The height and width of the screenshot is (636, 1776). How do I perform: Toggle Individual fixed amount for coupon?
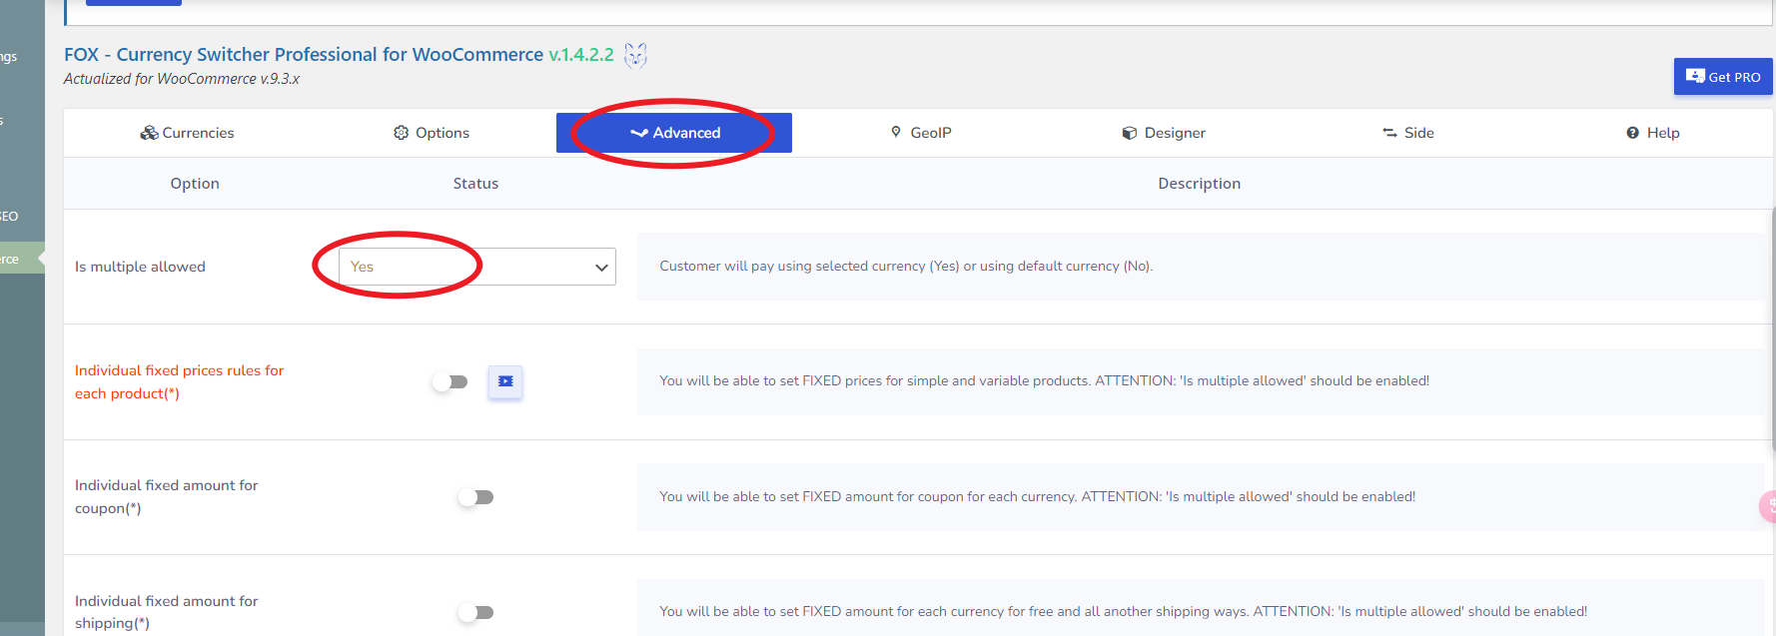[476, 497]
